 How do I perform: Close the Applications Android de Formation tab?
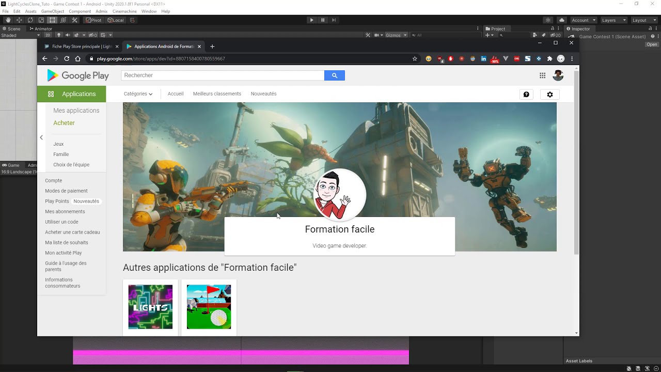(199, 47)
